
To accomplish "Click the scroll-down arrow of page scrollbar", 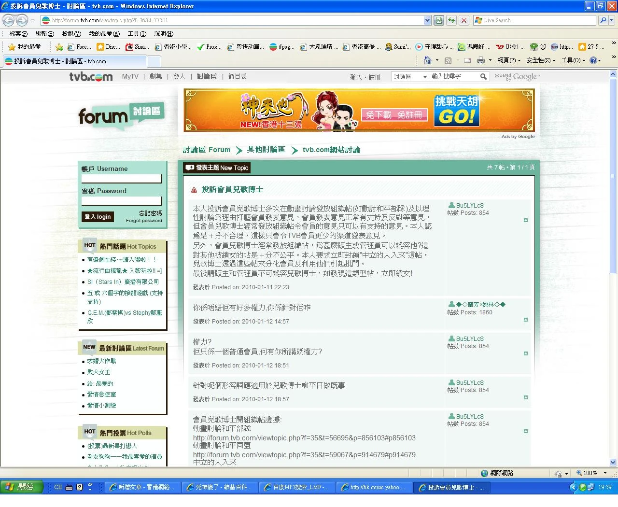I will pos(613,462).
